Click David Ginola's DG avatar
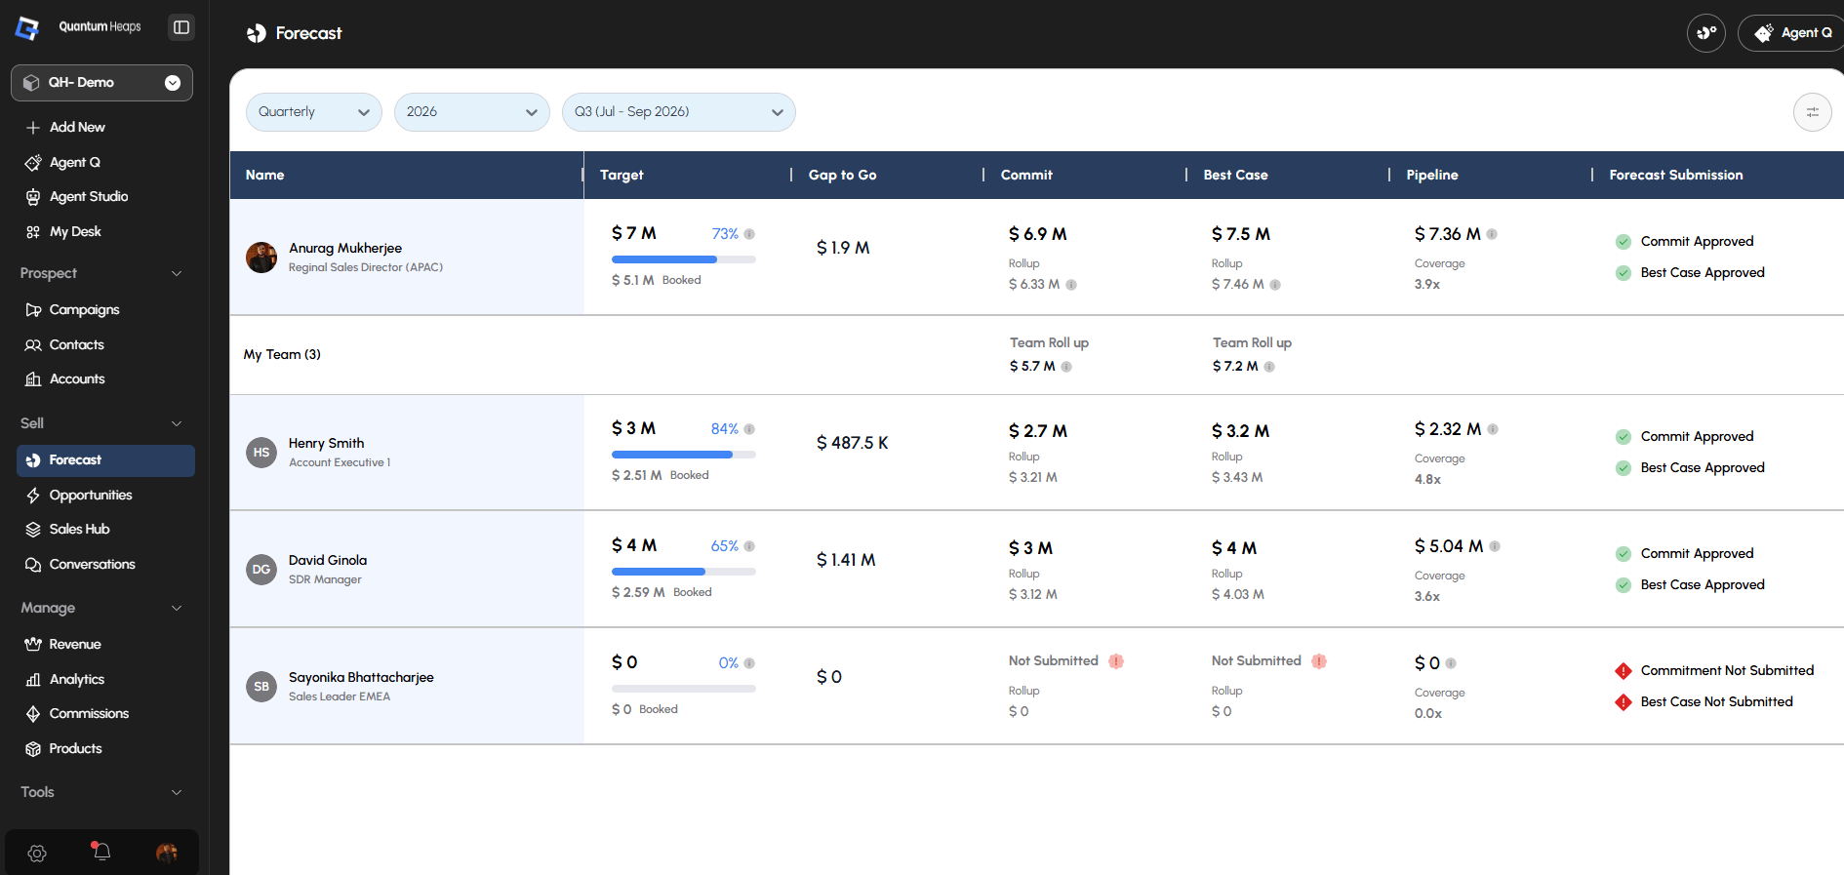Viewport: 1844px width, 875px height. pos(261,570)
